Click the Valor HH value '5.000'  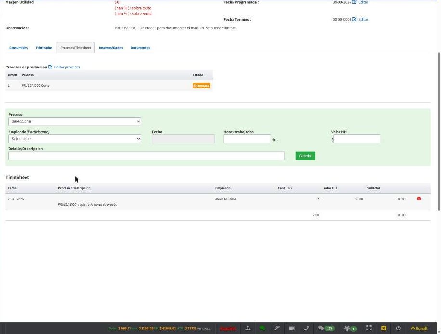pos(359,199)
